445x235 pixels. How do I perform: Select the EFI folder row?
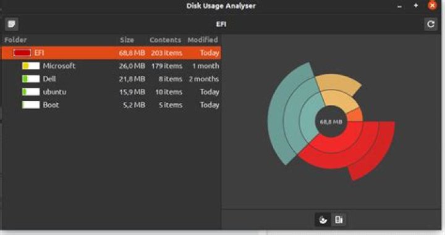click(x=111, y=53)
